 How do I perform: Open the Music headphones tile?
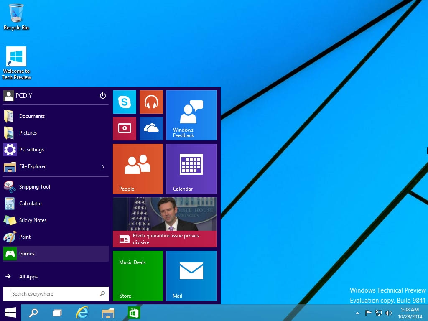point(151,102)
